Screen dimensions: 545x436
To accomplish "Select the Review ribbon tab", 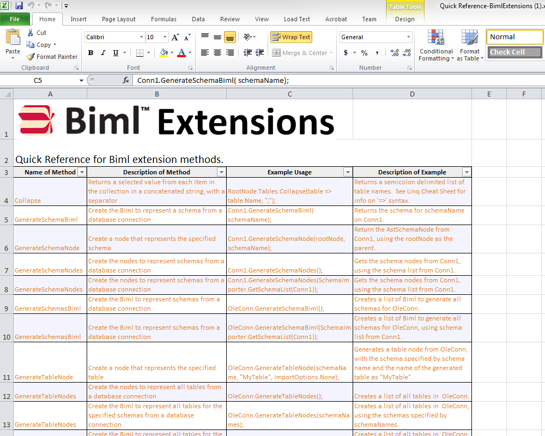I will [230, 19].
